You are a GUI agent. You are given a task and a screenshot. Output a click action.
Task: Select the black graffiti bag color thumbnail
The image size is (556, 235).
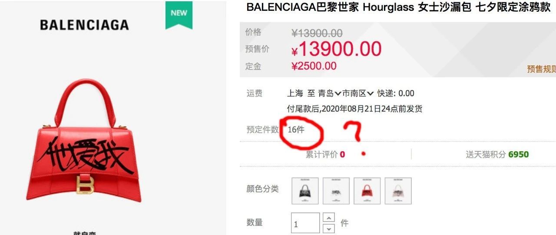tap(305, 191)
